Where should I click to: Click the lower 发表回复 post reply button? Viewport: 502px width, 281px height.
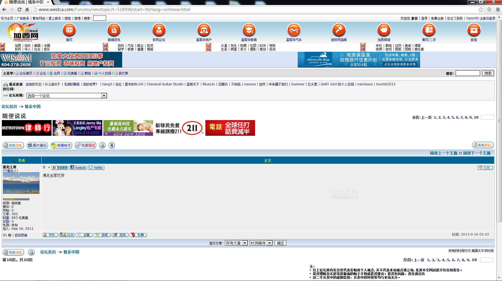click(x=13, y=252)
